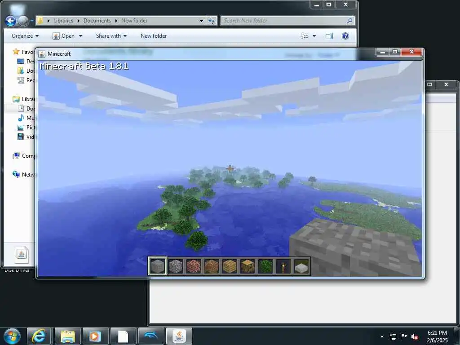Click the change view icon in Explorer
Image resolution: width=460 pixels, height=345 pixels.
(305, 36)
